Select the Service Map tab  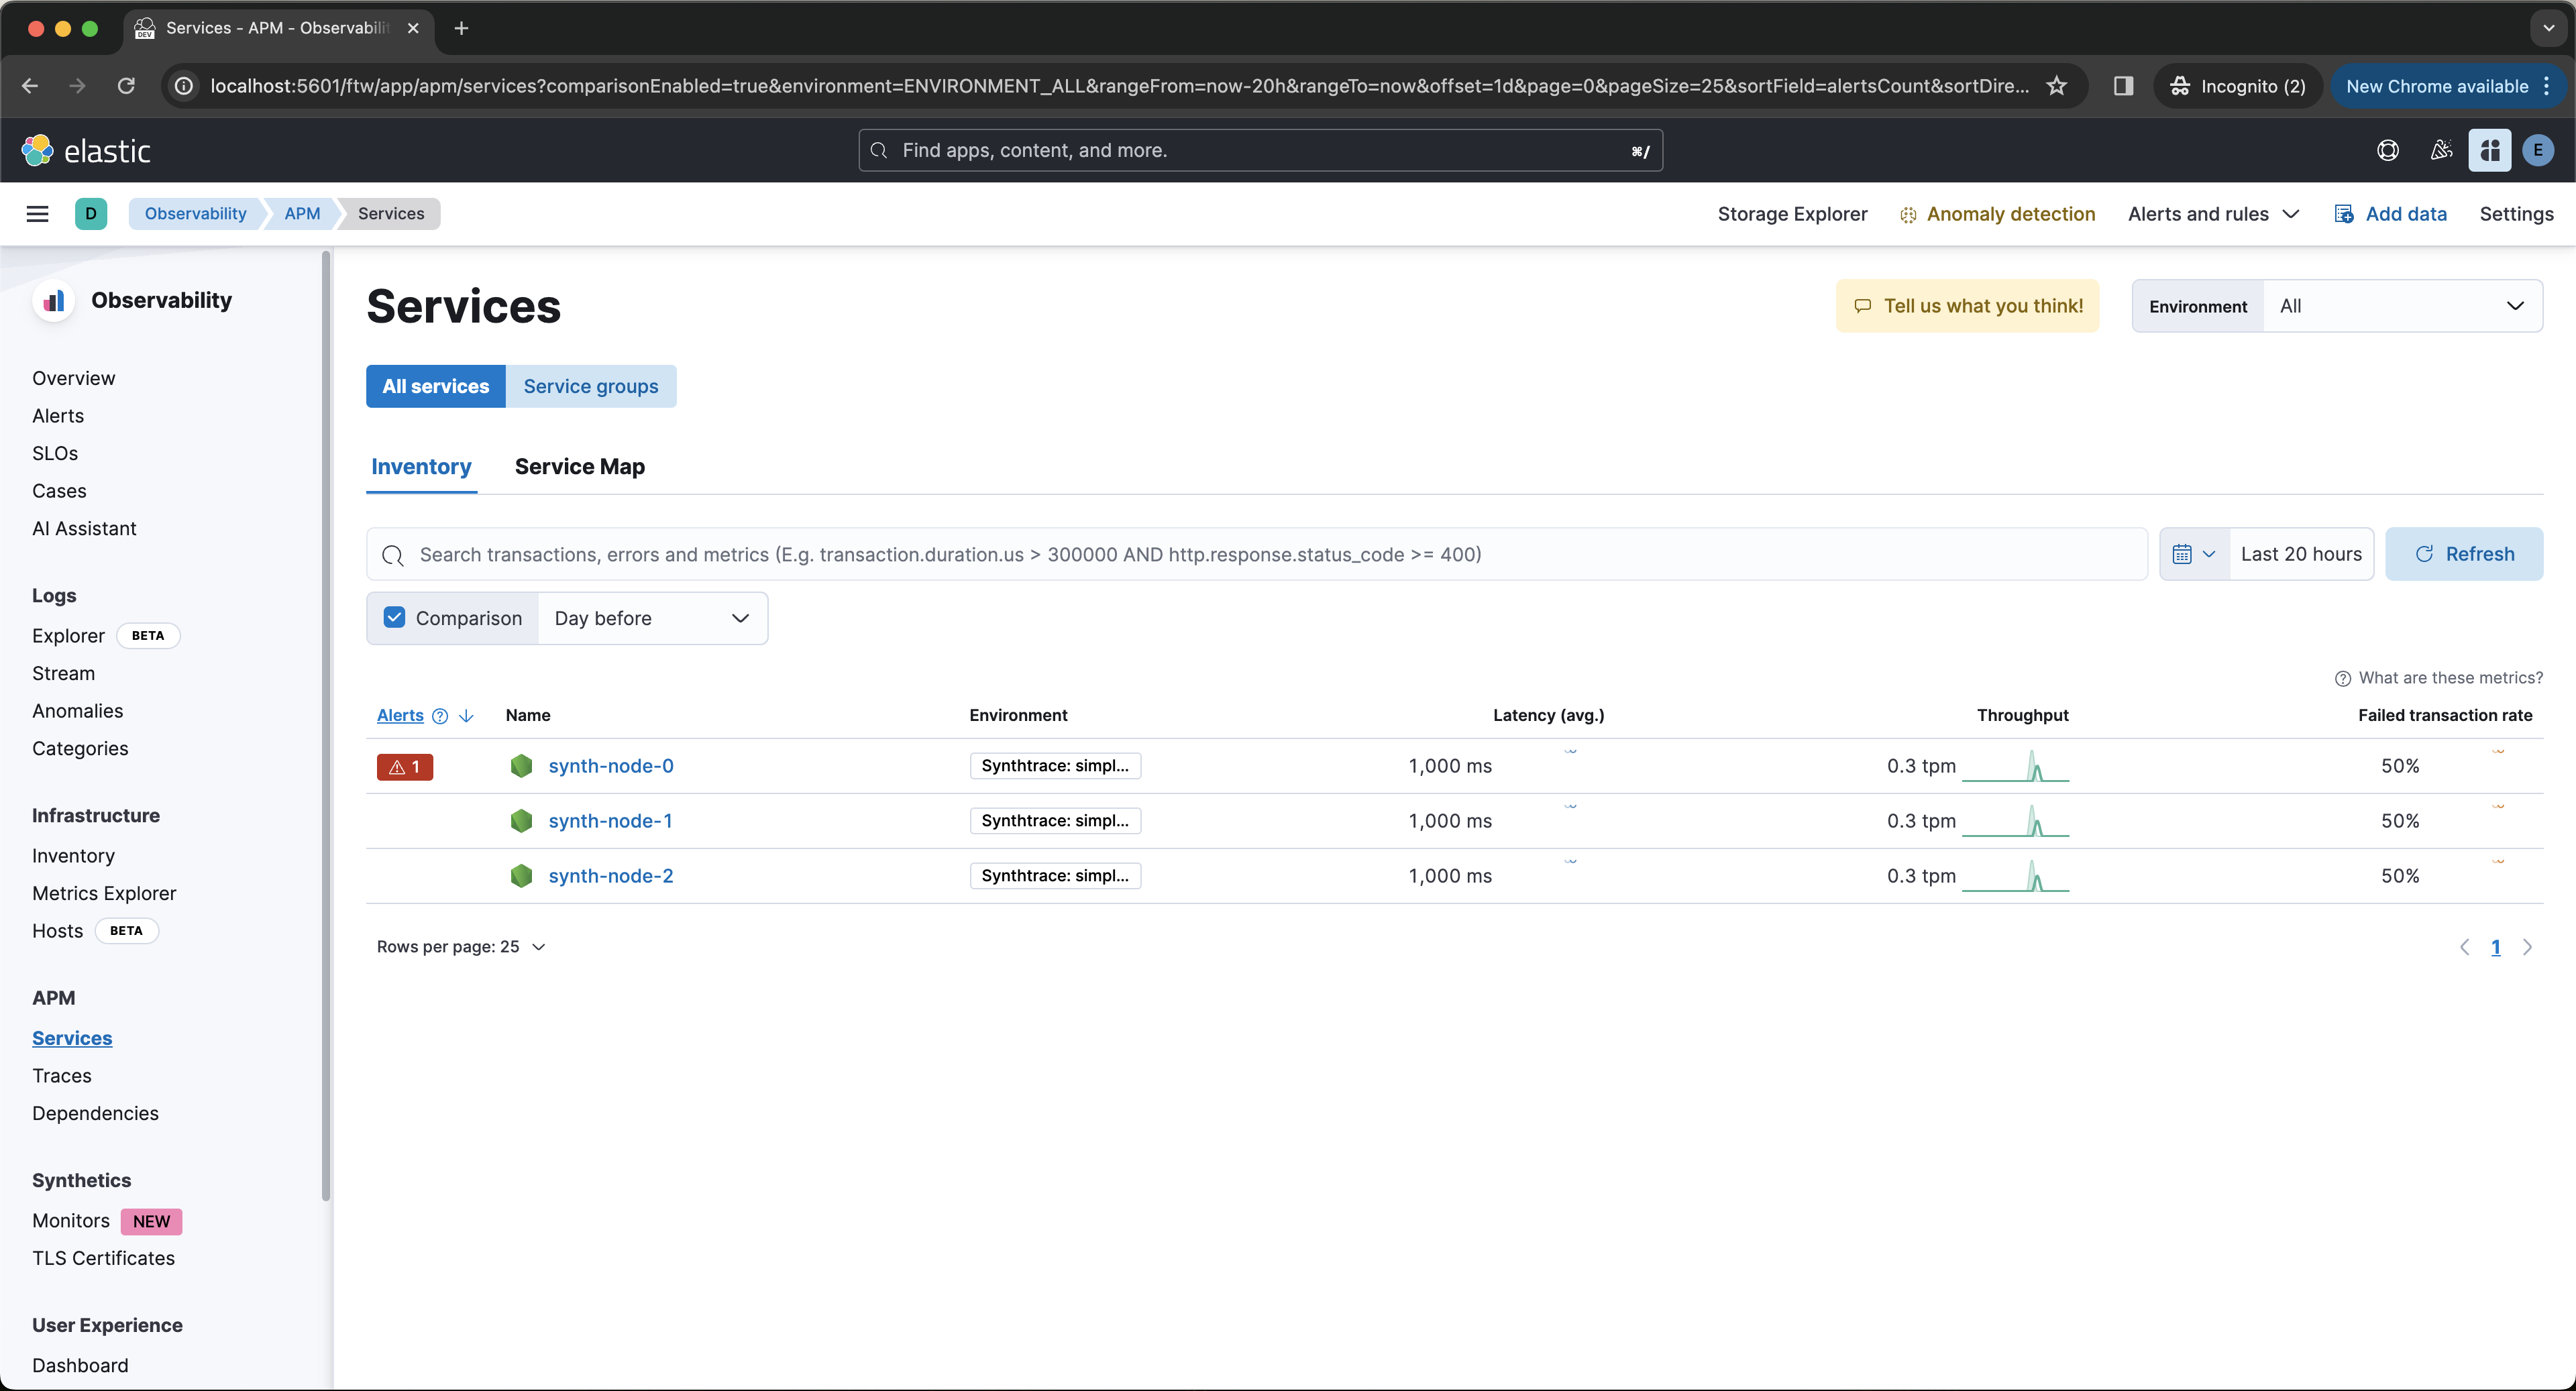(580, 466)
